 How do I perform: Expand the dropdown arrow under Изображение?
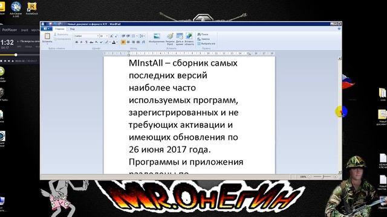tap(157, 44)
